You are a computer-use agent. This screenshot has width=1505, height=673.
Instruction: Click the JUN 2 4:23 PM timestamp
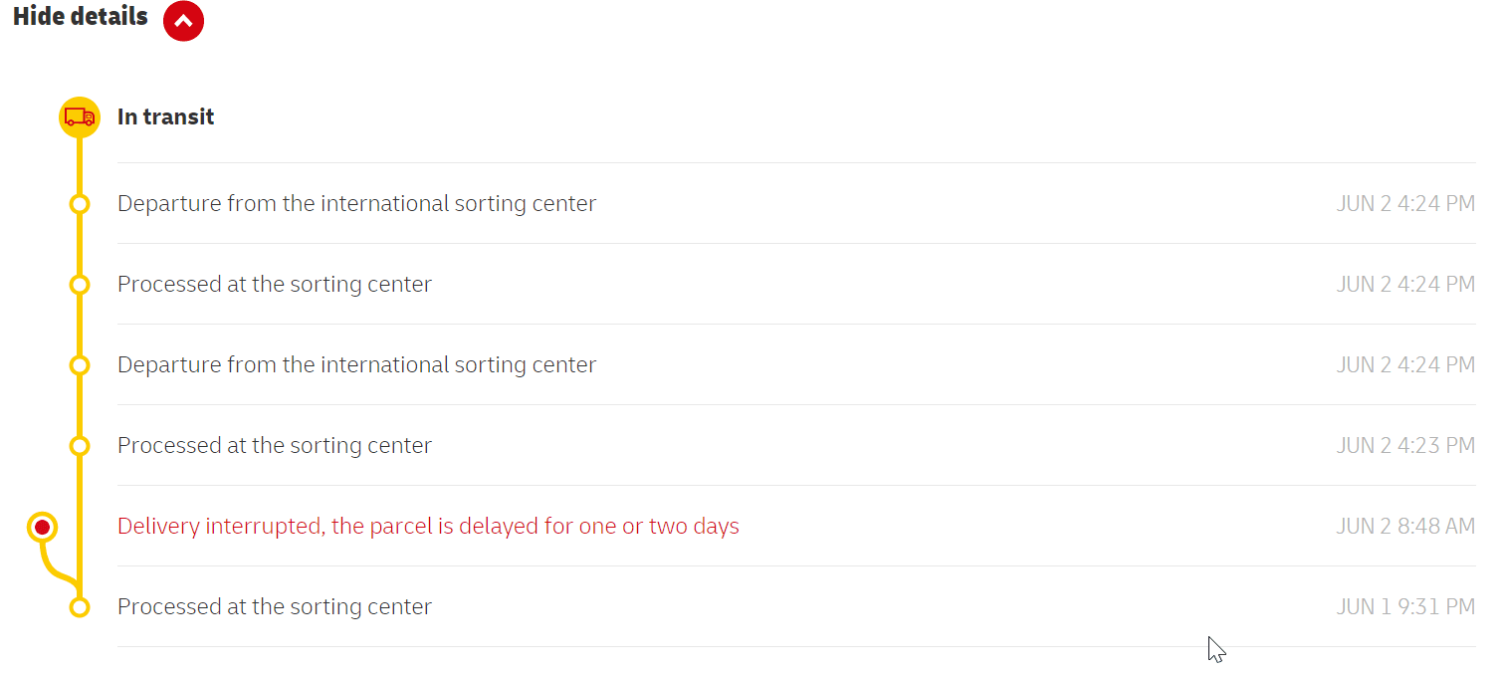(x=1404, y=445)
